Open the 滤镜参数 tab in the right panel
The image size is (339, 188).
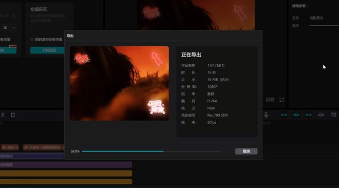click(299, 6)
